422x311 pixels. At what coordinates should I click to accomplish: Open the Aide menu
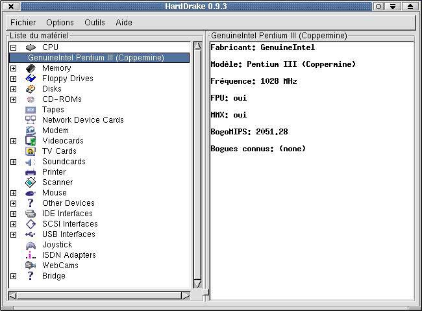pos(124,22)
